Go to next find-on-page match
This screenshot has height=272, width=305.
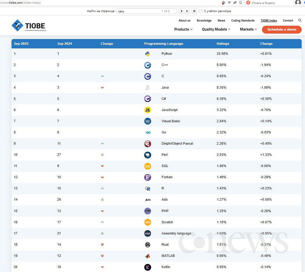(x=187, y=11)
